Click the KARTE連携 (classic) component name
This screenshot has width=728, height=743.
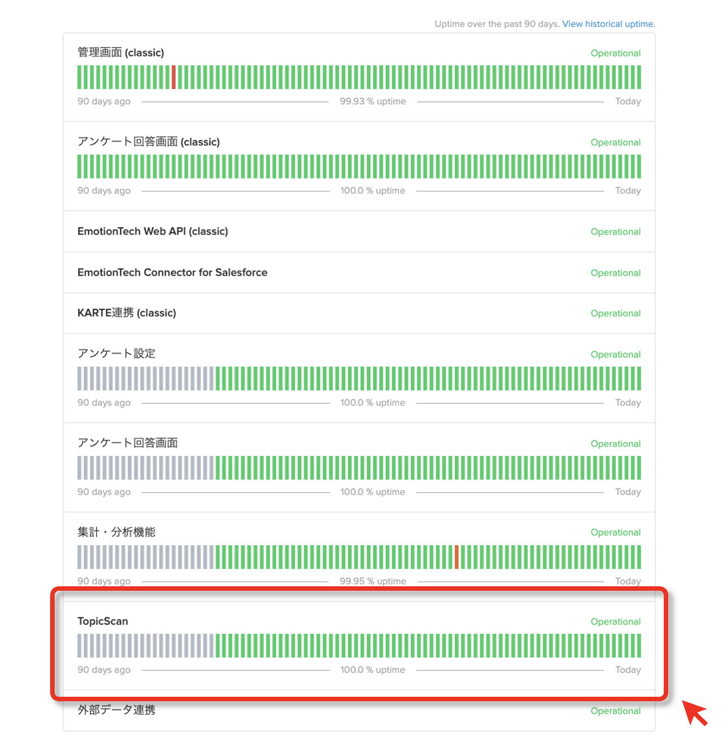point(127,313)
